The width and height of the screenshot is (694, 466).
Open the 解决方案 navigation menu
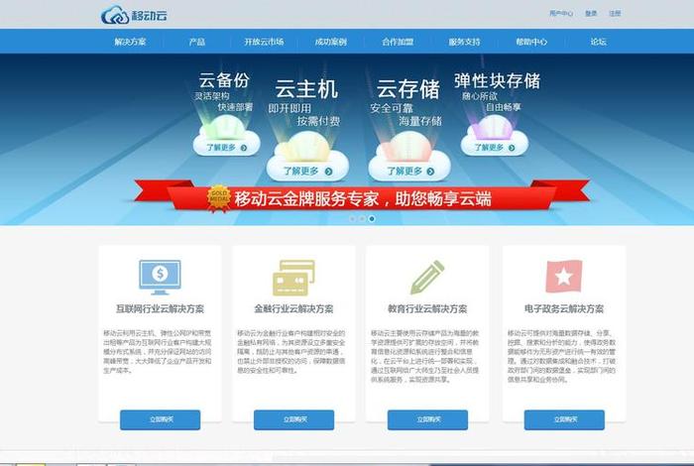(x=130, y=42)
